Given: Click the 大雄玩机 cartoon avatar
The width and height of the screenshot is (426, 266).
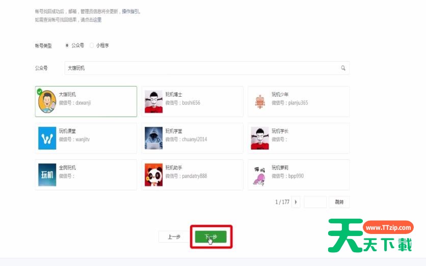Looking at the screenshot, I should [47, 101].
